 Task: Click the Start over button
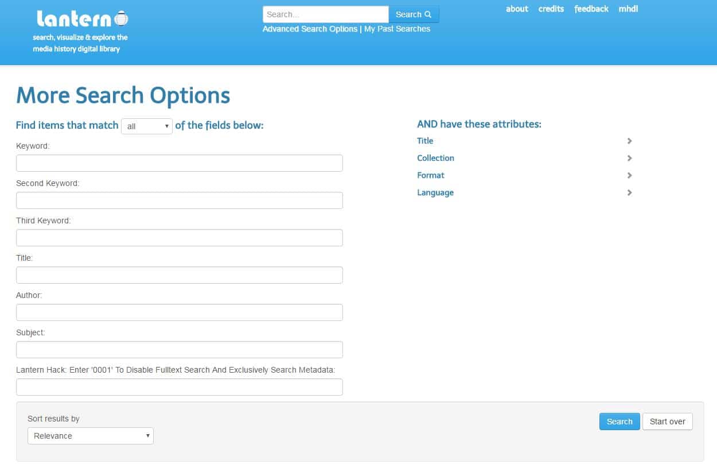(x=668, y=421)
